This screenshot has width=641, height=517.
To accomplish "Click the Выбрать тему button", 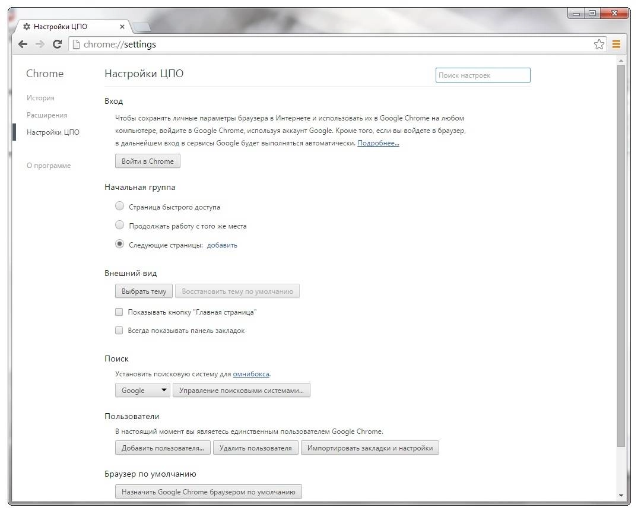I will [x=144, y=291].
